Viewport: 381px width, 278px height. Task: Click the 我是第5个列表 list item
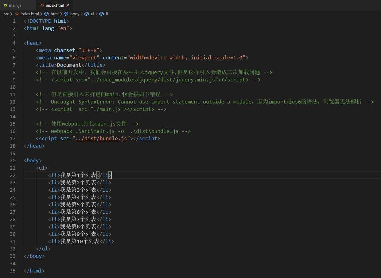pos(80,205)
